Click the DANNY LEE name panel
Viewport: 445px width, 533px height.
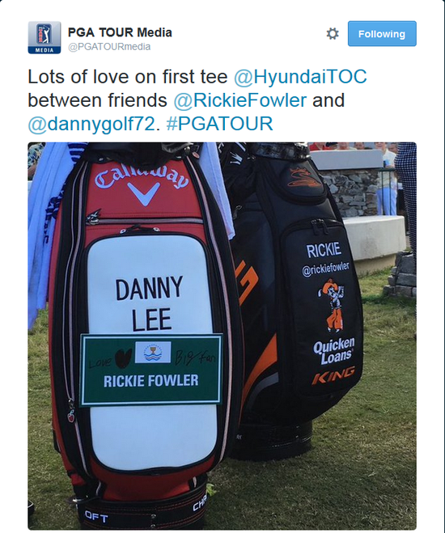[x=149, y=302]
